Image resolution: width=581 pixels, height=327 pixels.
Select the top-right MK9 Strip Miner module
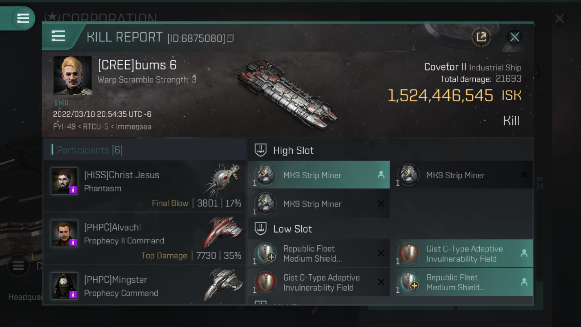pyautogui.click(x=462, y=175)
